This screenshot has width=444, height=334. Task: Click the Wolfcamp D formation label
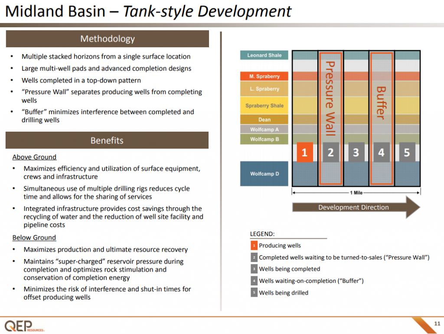pyautogui.click(x=264, y=174)
